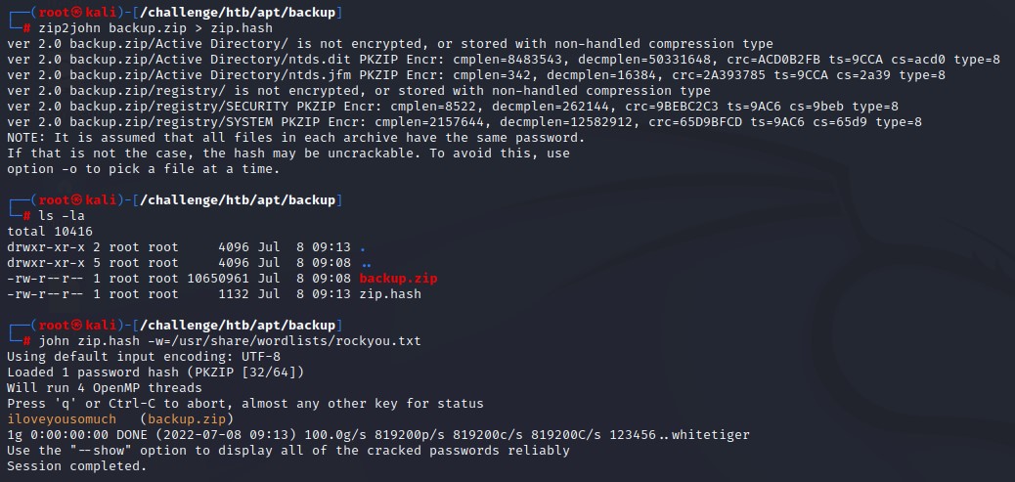The image size is (1015, 482).
Task: Click the registry/SECURITY PKZIP line
Action: point(453,107)
